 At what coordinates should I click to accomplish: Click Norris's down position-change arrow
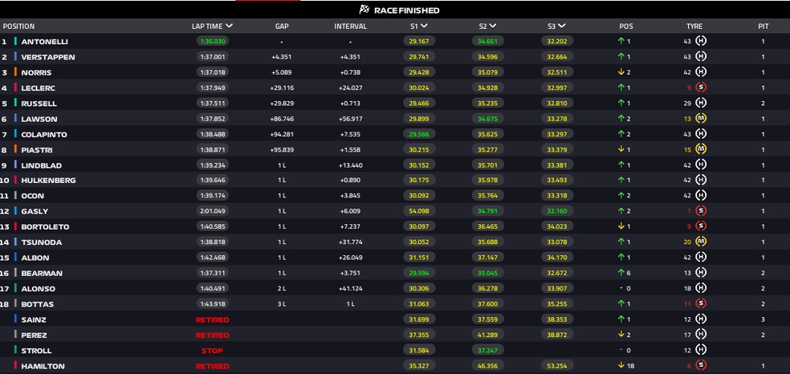click(x=621, y=72)
